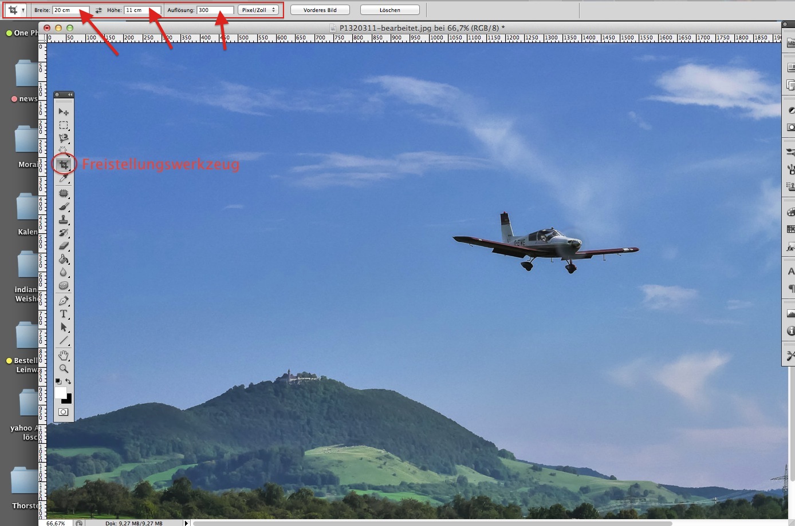This screenshot has width=795, height=526.
Task: Switch foreground and background colors
Action: tap(68, 381)
